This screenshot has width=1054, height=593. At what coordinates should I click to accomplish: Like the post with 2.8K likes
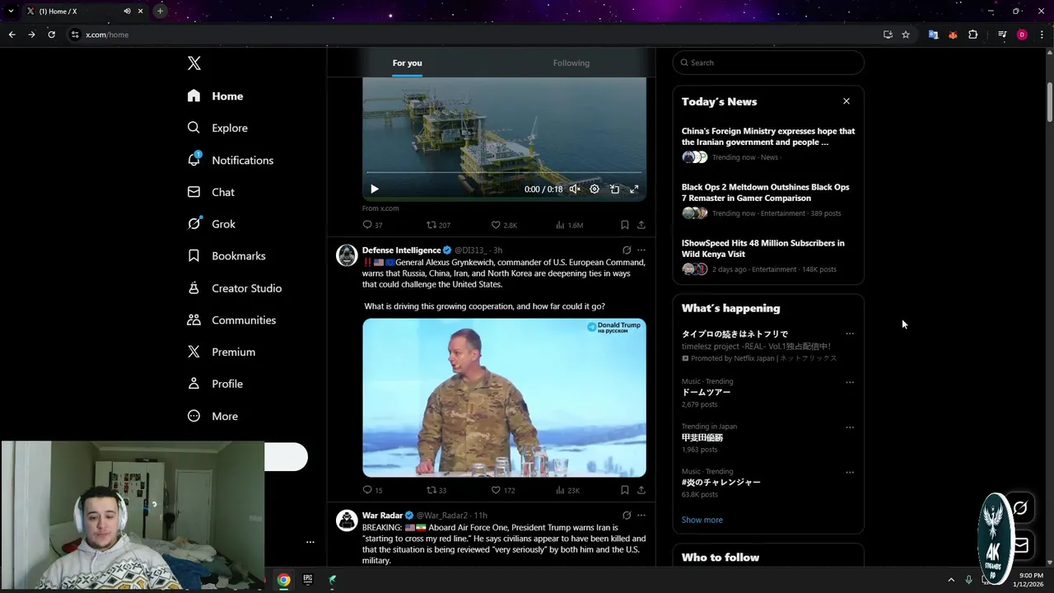point(504,225)
